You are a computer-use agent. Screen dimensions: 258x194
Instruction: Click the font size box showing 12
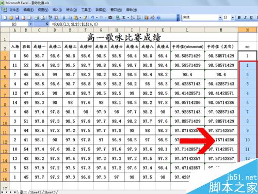pos(227,18)
